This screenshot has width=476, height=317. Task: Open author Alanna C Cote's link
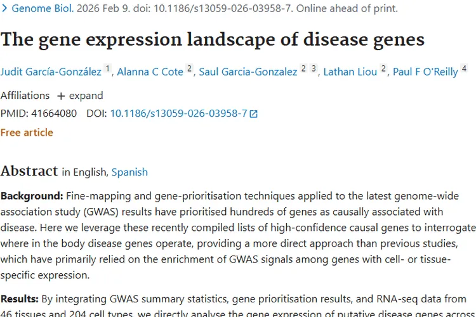click(150, 72)
